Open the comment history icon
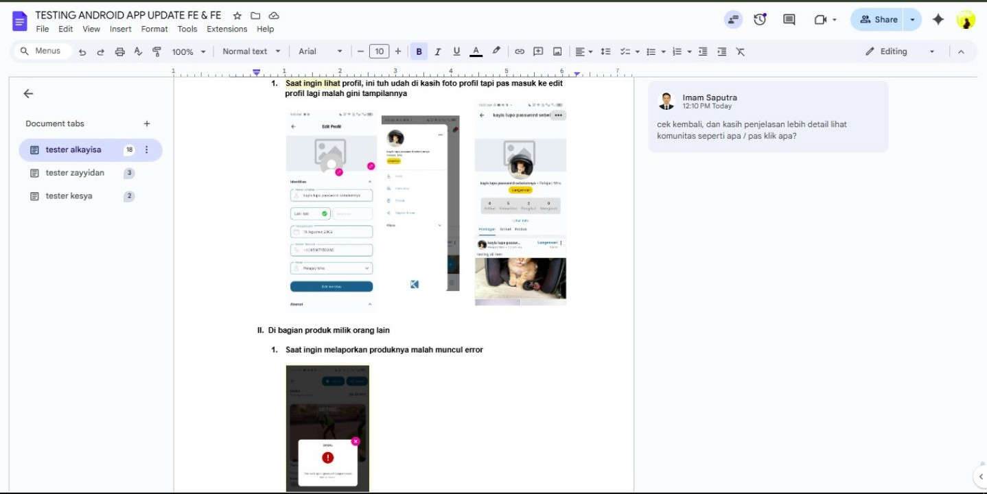This screenshot has height=494, width=987. coord(789,19)
